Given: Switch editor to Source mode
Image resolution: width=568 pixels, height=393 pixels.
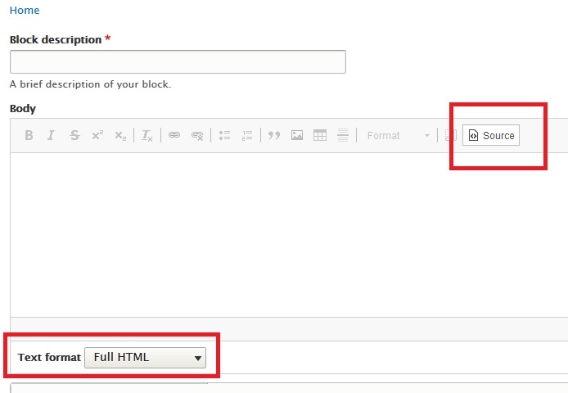Looking at the screenshot, I should 491,136.
